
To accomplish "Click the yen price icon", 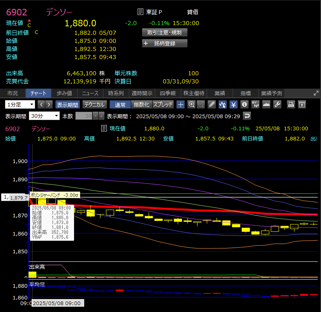I will tap(234, 105).
